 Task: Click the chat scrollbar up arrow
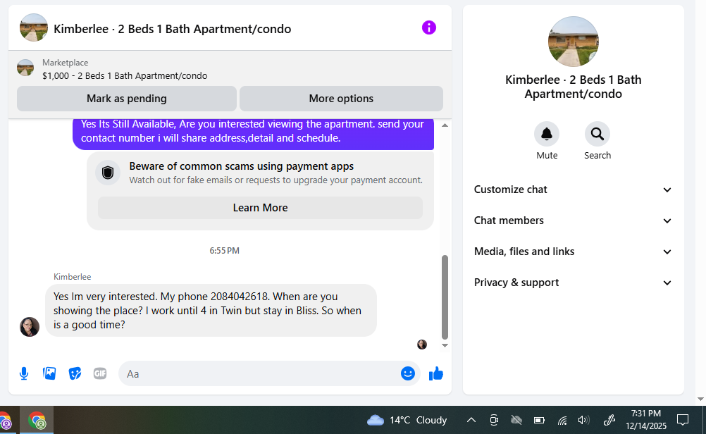(x=445, y=125)
